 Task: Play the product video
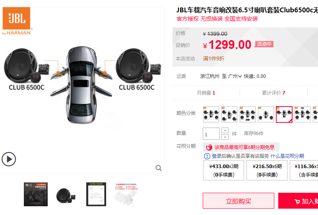tap(9, 159)
